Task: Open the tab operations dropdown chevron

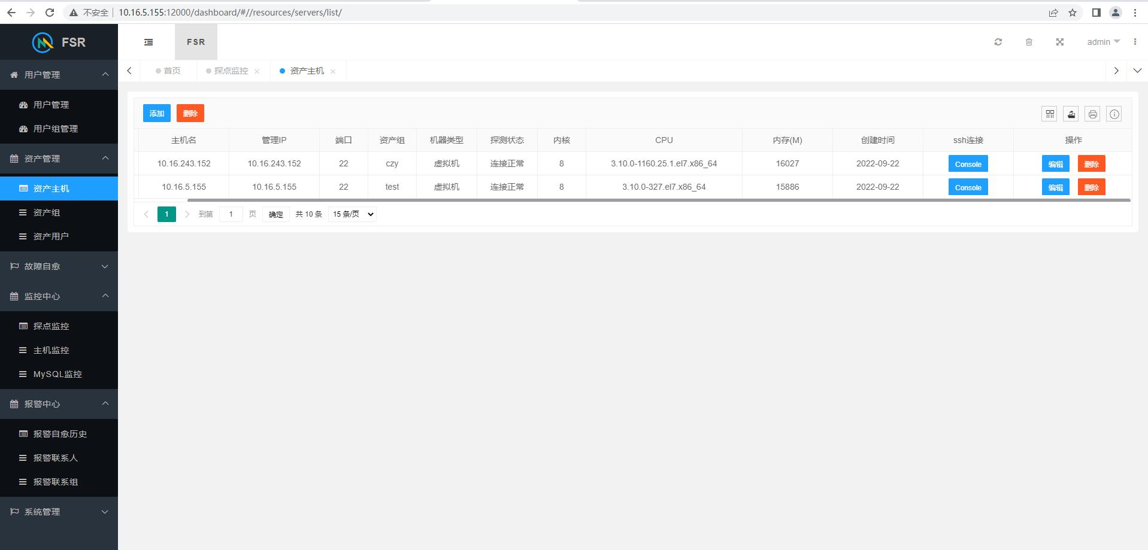Action: tap(1137, 71)
